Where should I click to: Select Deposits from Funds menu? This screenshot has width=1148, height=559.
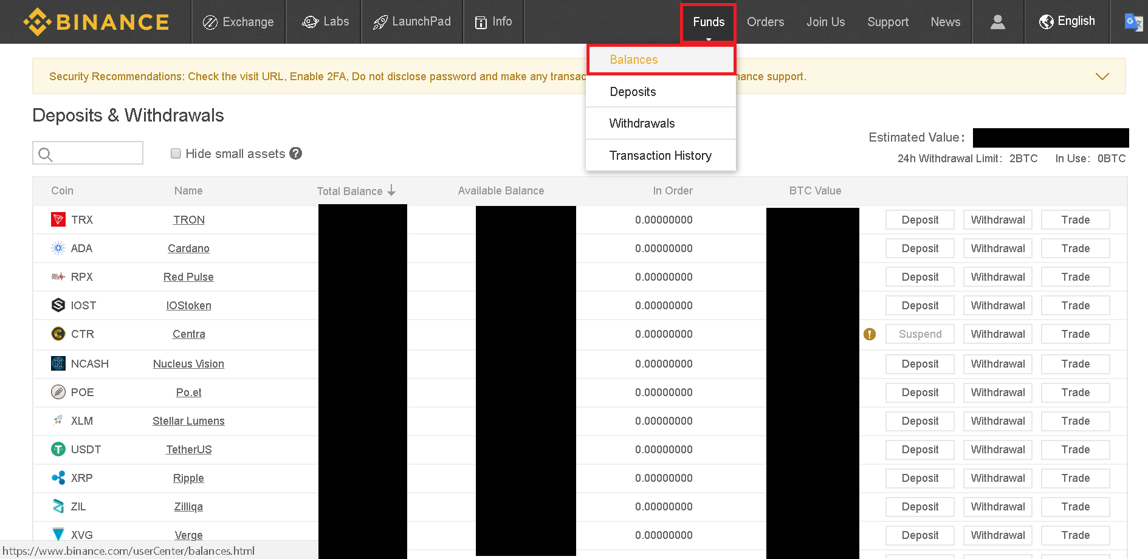(x=661, y=92)
